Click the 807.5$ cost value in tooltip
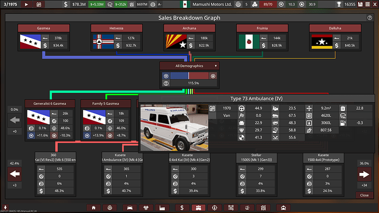379x213 pixels. [326, 130]
